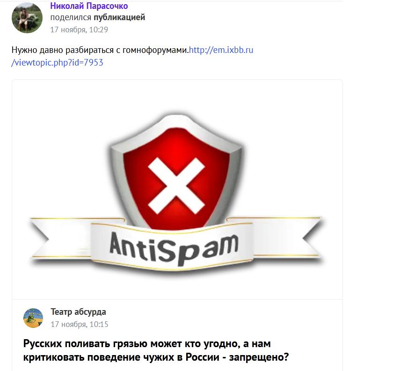The width and height of the screenshot is (393, 371).
Task: Click the AntiSpam ribbon banner text
Action: pos(174,248)
